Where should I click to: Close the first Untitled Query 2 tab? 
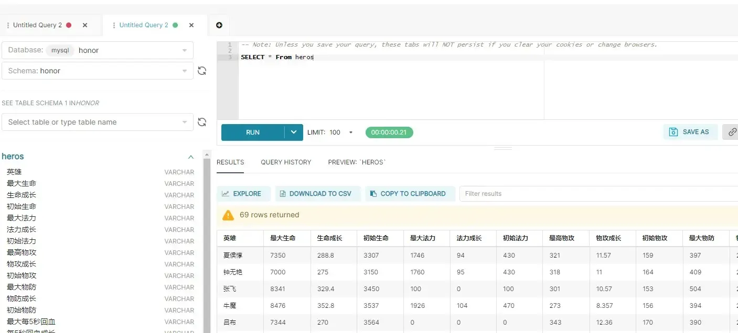pos(84,25)
